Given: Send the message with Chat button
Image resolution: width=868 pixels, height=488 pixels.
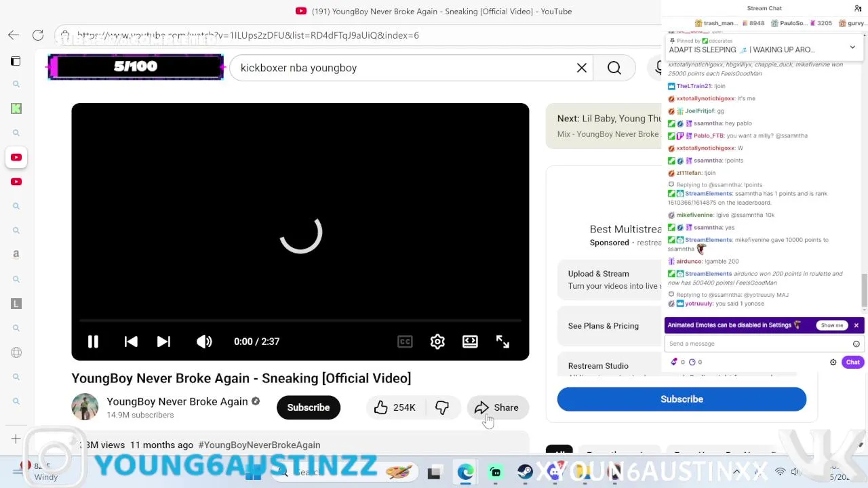Looking at the screenshot, I should (852, 363).
